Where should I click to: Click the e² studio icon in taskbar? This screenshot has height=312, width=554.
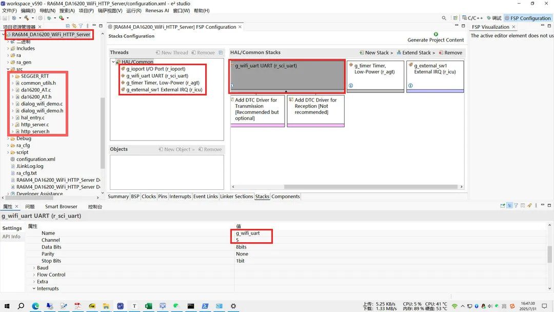(x=120, y=306)
